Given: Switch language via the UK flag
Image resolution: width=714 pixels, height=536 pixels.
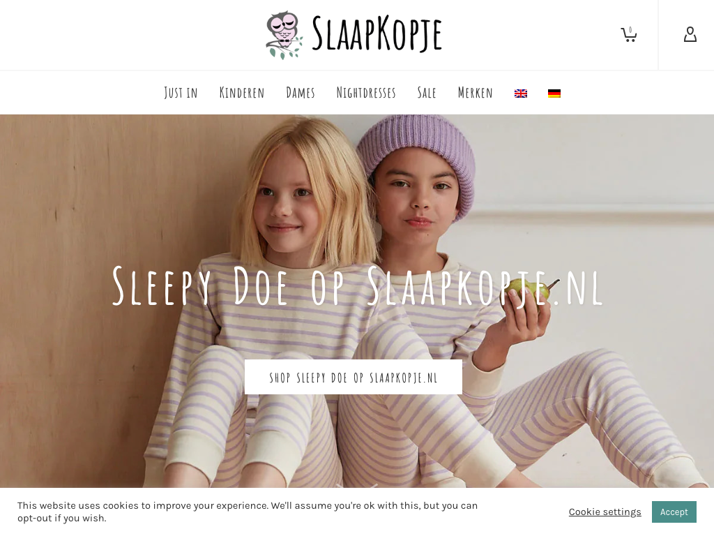Looking at the screenshot, I should [x=520, y=94].
